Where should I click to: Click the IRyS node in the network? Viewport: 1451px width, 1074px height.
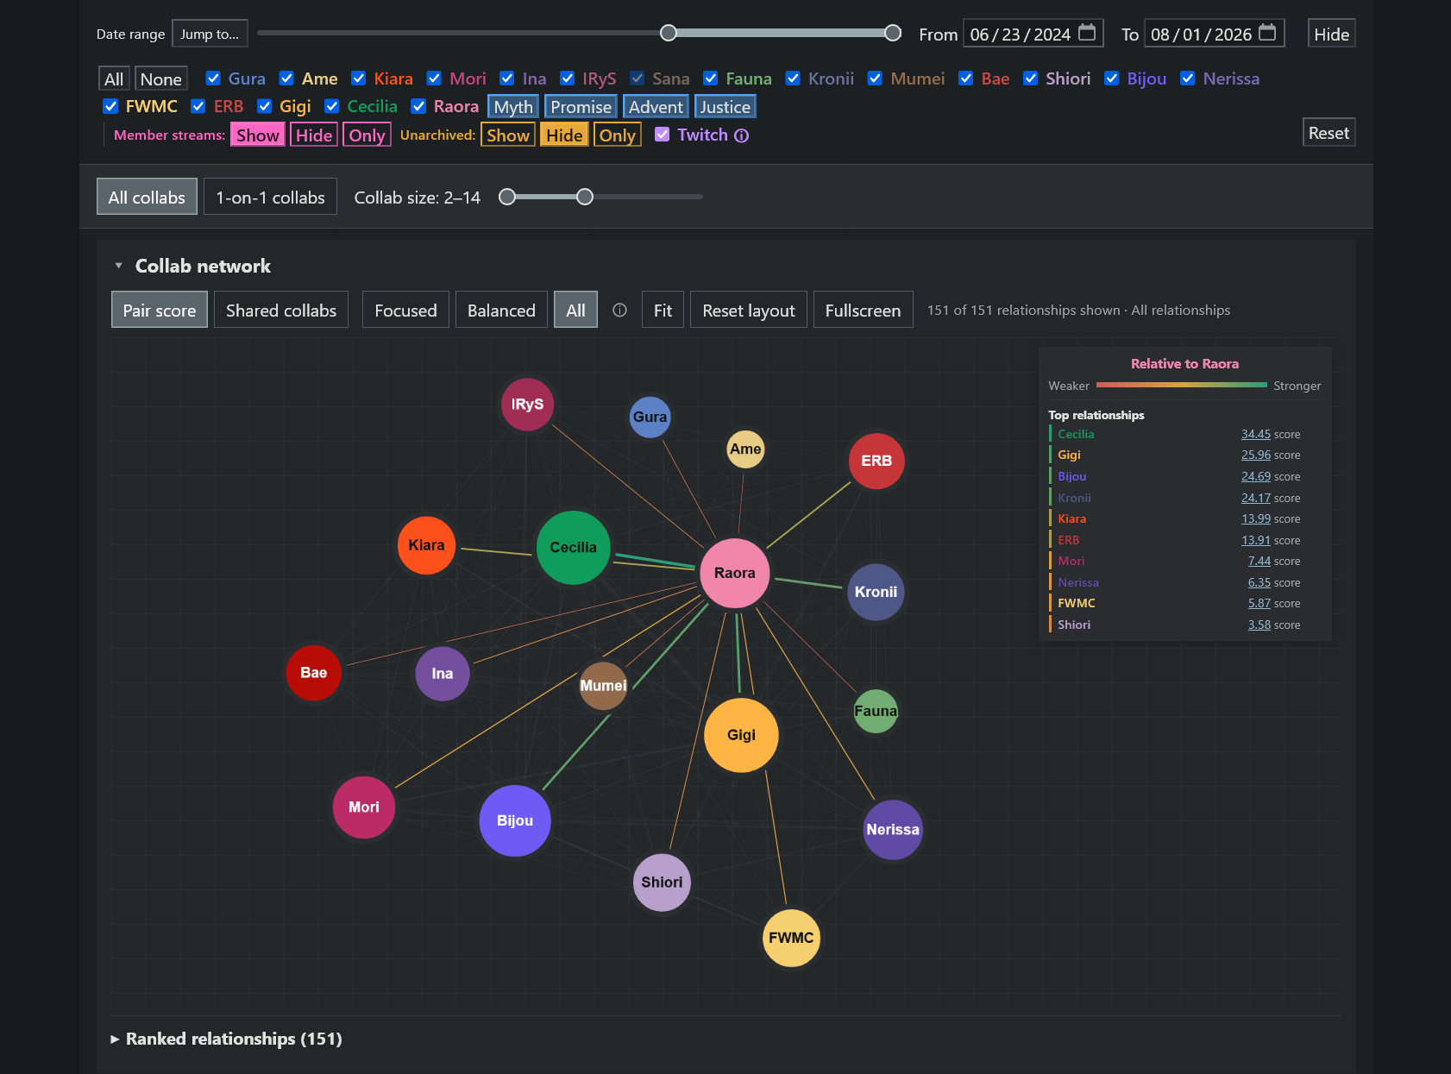point(527,404)
